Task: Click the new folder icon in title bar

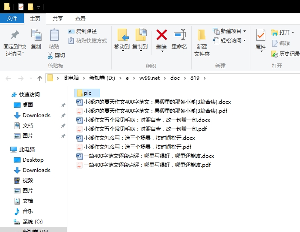Action: point(30,7)
